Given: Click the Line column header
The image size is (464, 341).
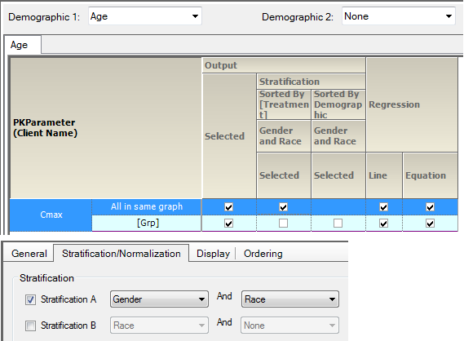Looking at the screenshot, I should click(384, 175).
